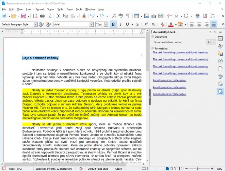Click the Undo arrow icon

tap(92, 16)
